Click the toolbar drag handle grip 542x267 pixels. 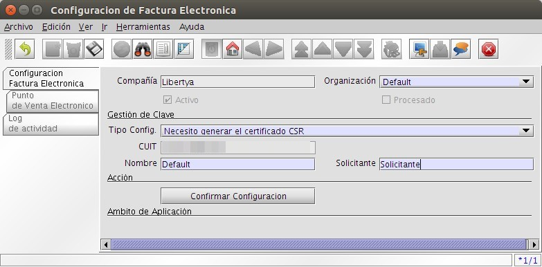[8, 49]
